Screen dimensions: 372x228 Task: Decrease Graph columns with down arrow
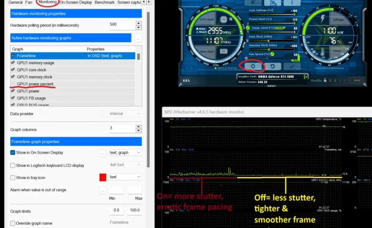139,131
